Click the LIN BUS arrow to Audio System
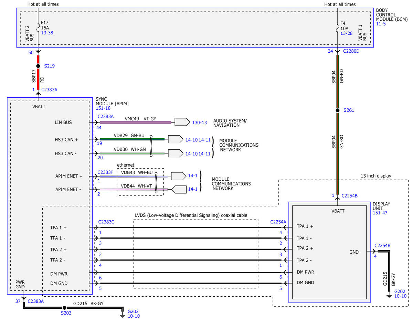Viewport: 413px width, 319px height. point(182,122)
